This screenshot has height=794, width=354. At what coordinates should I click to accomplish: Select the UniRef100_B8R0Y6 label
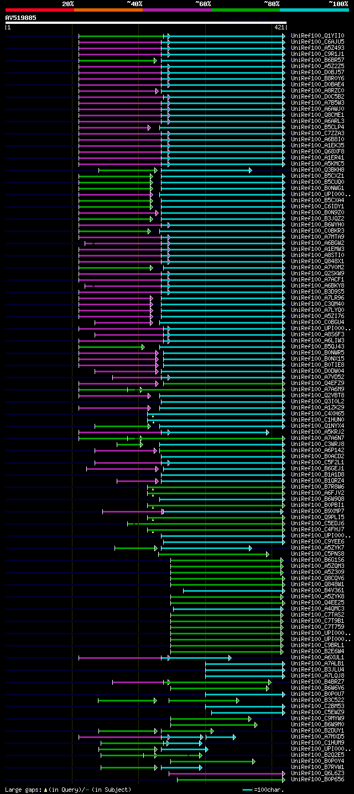pos(317,78)
